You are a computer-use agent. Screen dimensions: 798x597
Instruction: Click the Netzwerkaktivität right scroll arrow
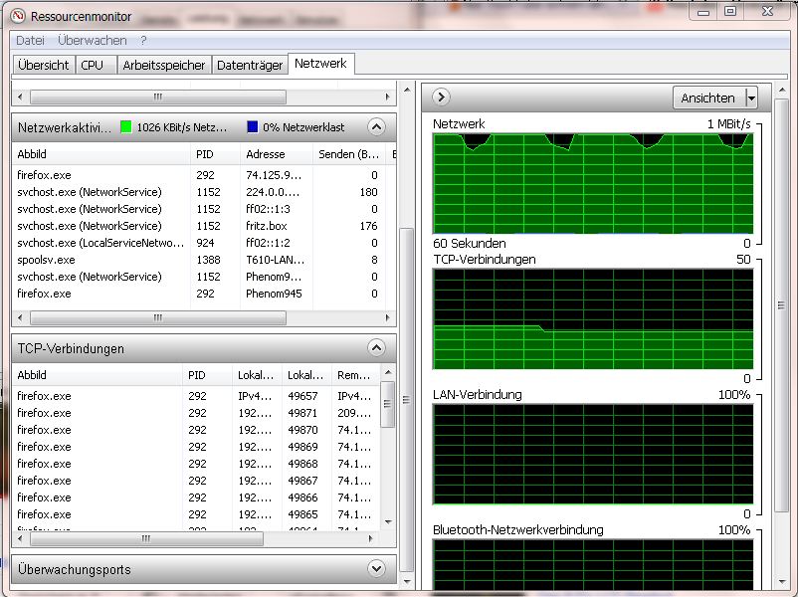[x=387, y=318]
